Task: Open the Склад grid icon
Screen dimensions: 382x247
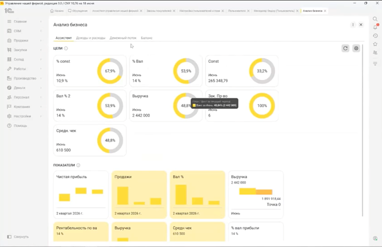Action: (x=9, y=59)
